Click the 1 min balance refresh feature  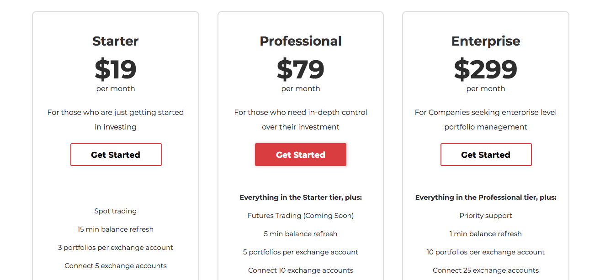pos(486,234)
